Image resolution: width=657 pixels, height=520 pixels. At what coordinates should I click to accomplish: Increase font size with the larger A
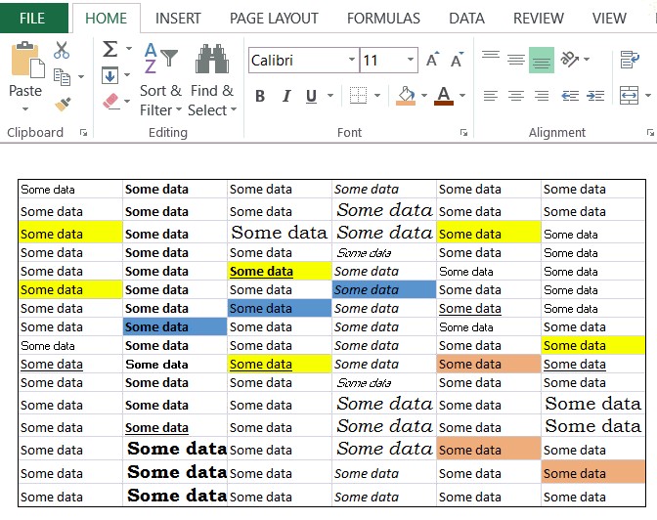[x=432, y=61]
